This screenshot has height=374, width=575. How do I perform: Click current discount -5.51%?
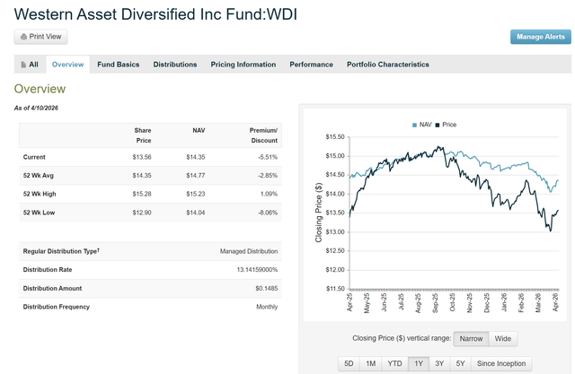click(268, 157)
